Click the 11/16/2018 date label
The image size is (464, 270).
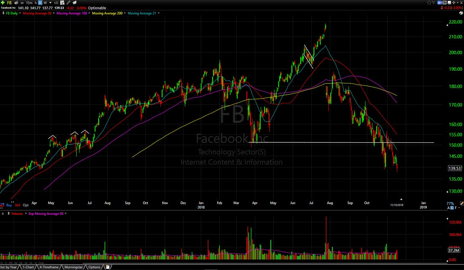[x=397, y=205]
